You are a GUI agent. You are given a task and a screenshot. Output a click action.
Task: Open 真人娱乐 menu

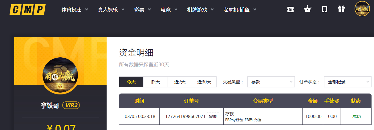coord(108,10)
